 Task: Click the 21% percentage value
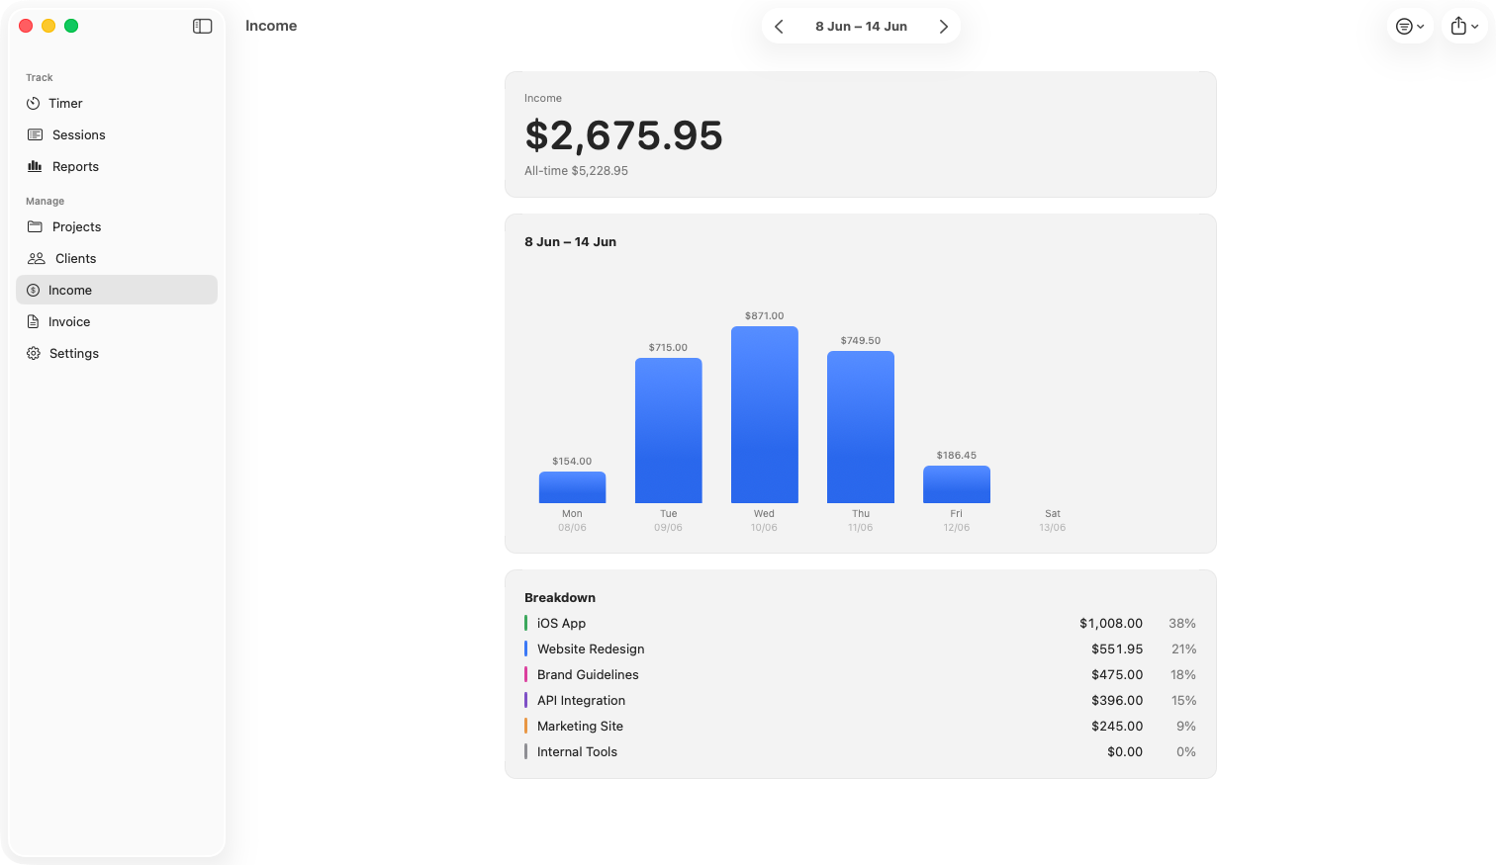(x=1183, y=649)
